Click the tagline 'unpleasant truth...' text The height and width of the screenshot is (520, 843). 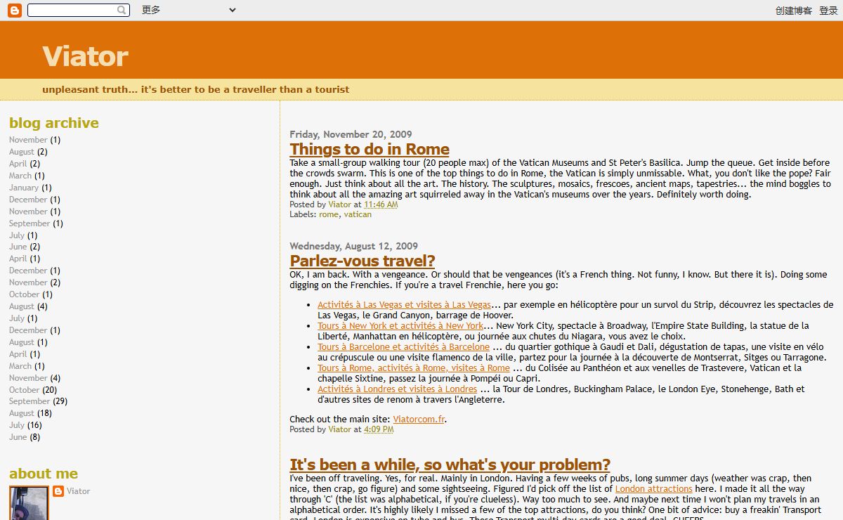tap(196, 89)
